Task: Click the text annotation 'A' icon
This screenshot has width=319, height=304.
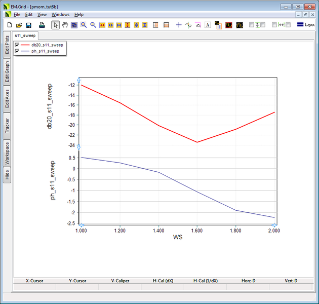Action: pos(208,25)
